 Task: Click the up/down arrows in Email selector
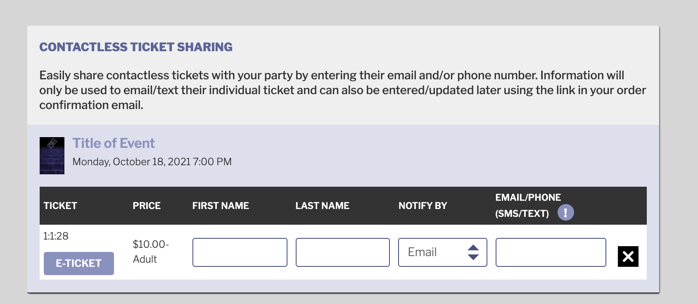473,252
